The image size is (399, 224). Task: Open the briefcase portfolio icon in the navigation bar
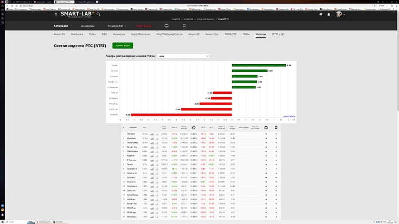tap(166, 26)
